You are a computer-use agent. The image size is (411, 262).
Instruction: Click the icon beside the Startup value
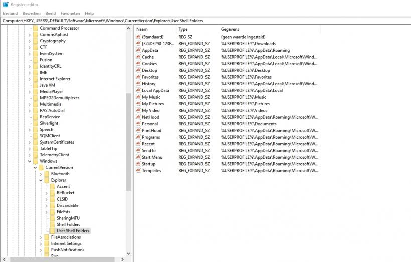(x=138, y=164)
